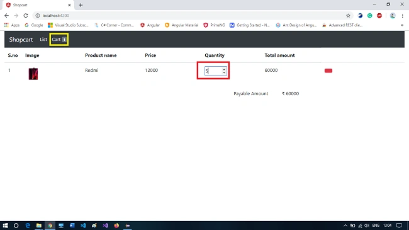The width and height of the screenshot is (409, 230).
Task: Open the 13:04 taskbar clock
Action: coord(387,226)
